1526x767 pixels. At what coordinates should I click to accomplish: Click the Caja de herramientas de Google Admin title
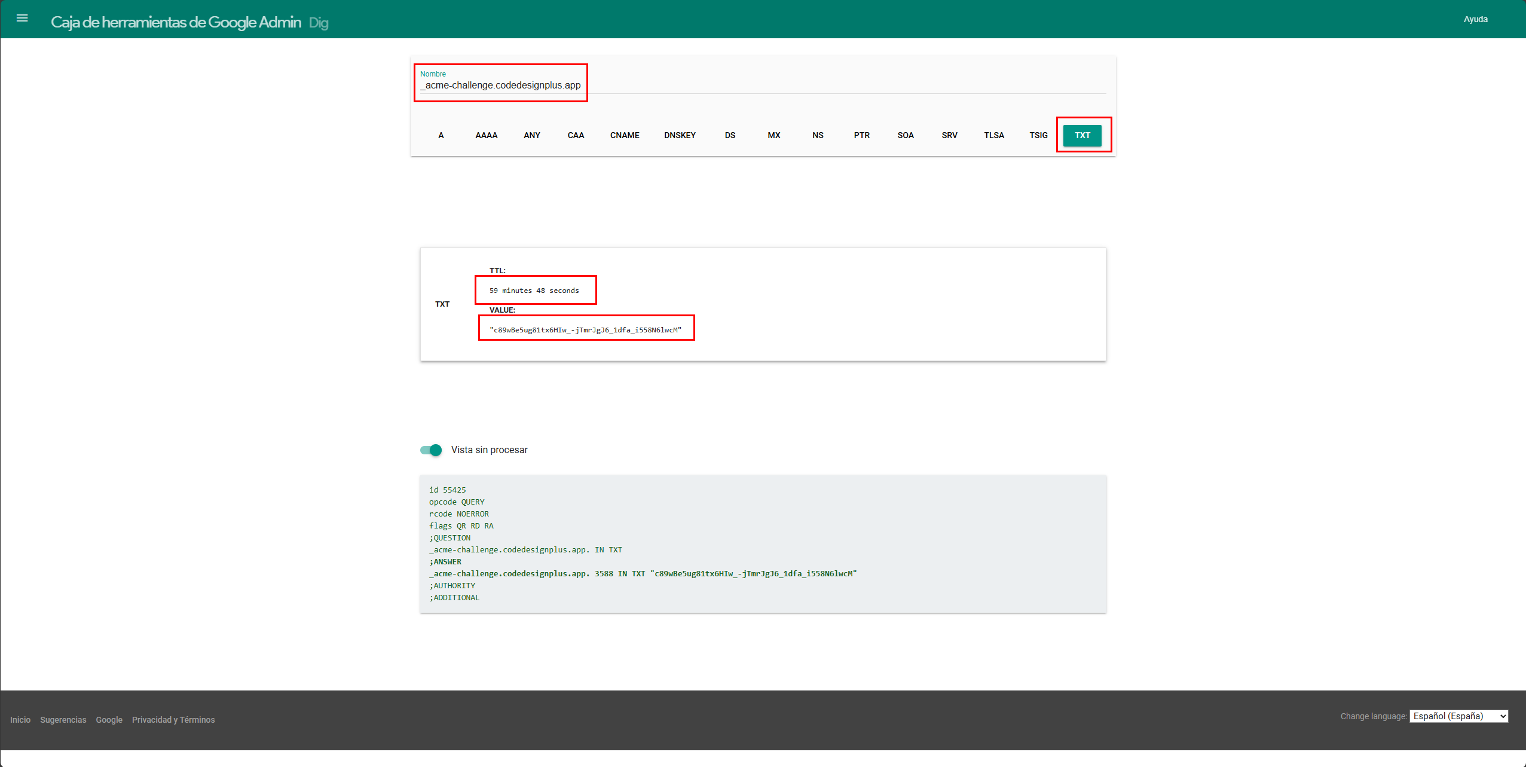click(176, 22)
